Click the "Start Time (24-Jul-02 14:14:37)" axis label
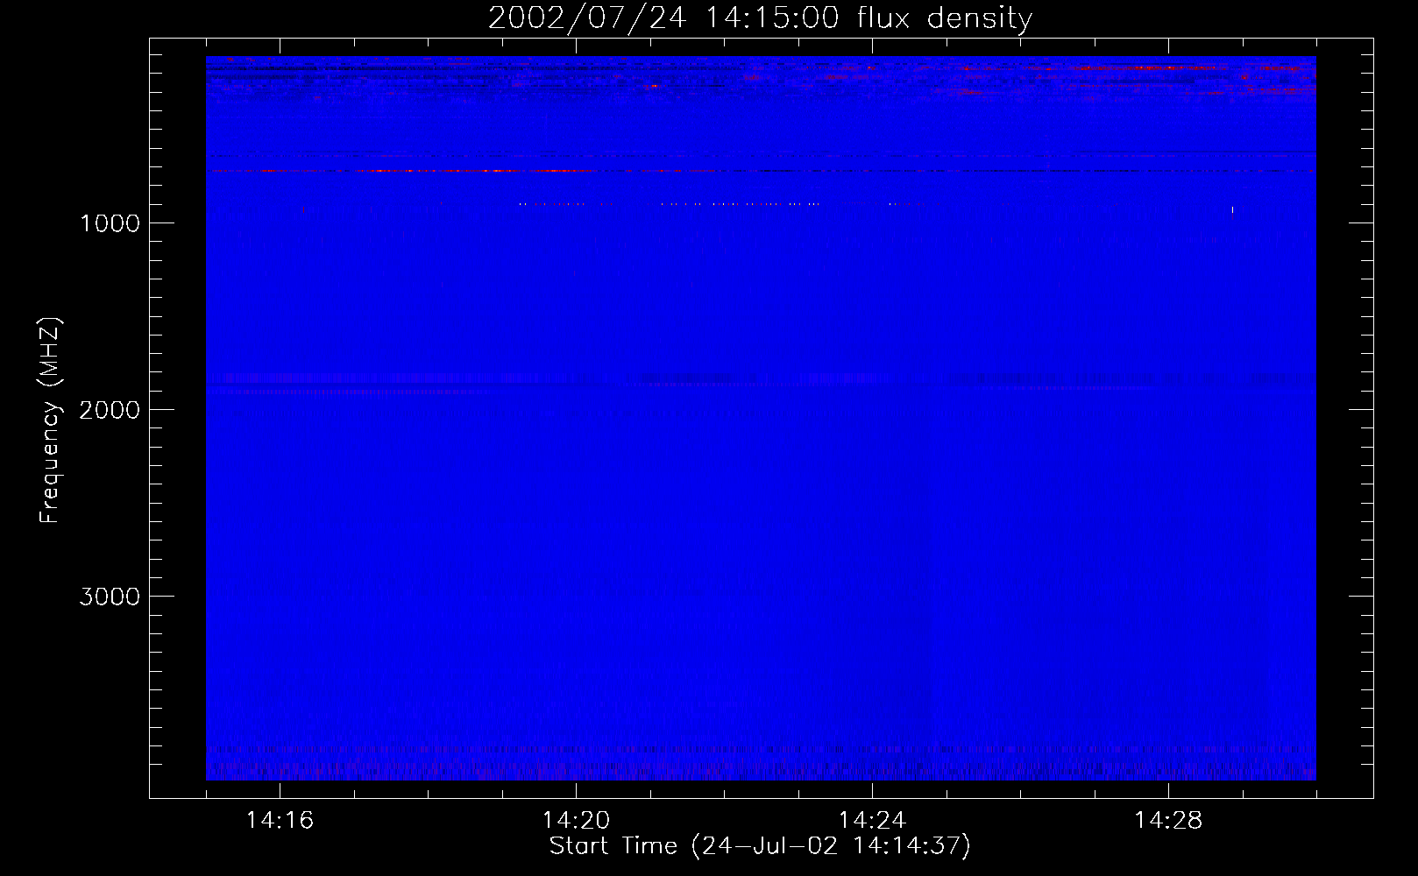This screenshot has height=876, width=1418. point(760,846)
